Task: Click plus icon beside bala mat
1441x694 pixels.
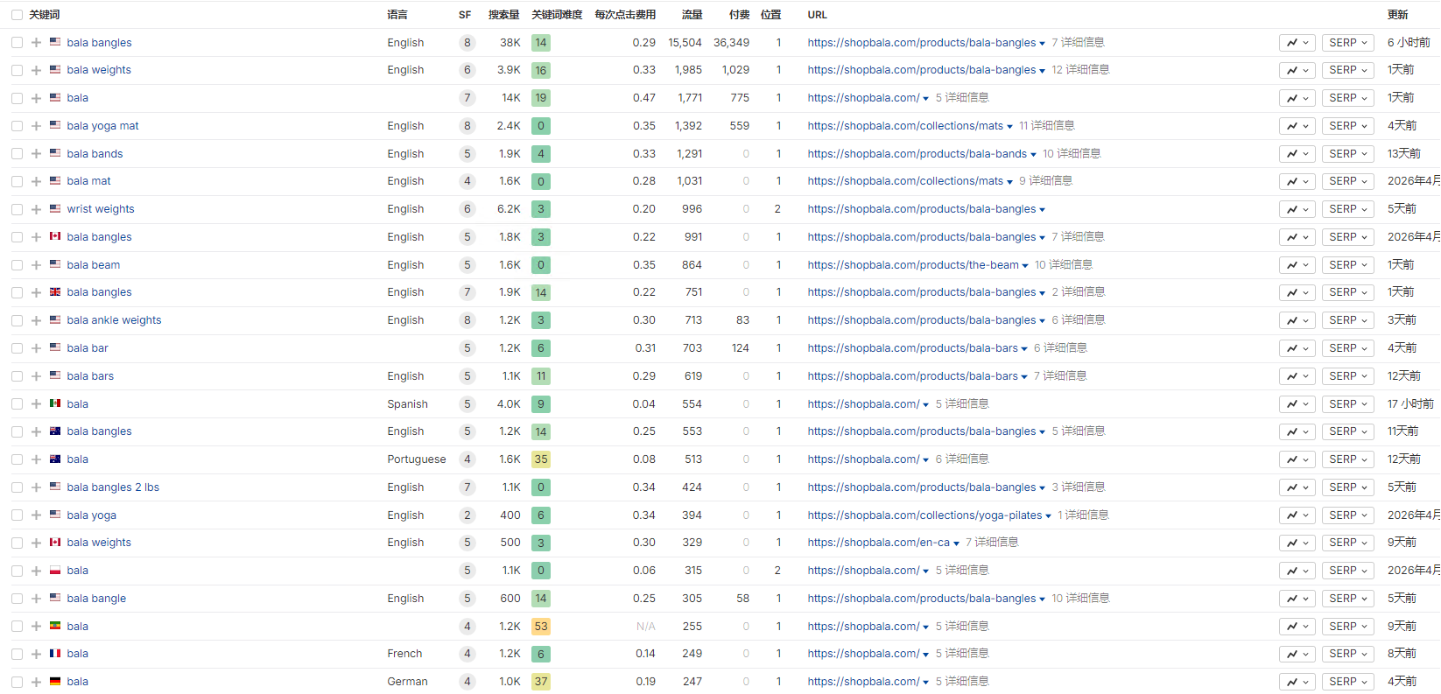Action: point(36,182)
